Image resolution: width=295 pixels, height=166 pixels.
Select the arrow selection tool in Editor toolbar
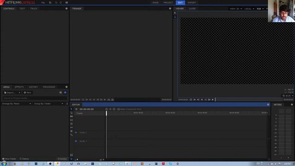click(x=71, y=109)
